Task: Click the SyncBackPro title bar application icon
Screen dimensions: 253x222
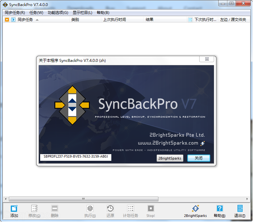Action: point(5,4)
